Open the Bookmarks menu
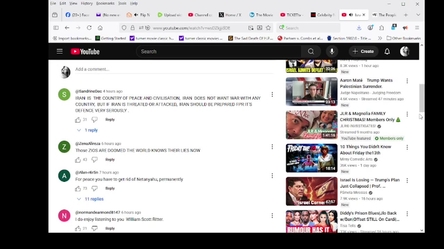The width and height of the screenshot is (444, 249). point(105,3)
